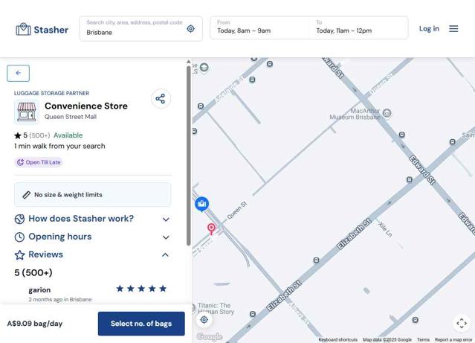
Task: Click the star outline icon by Reviews
Action: coord(19,255)
